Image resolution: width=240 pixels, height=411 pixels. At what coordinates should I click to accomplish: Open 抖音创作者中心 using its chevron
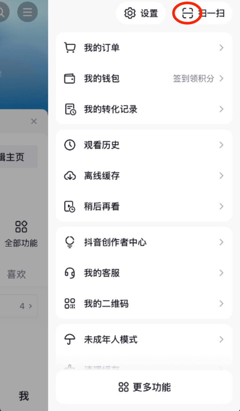221,242
